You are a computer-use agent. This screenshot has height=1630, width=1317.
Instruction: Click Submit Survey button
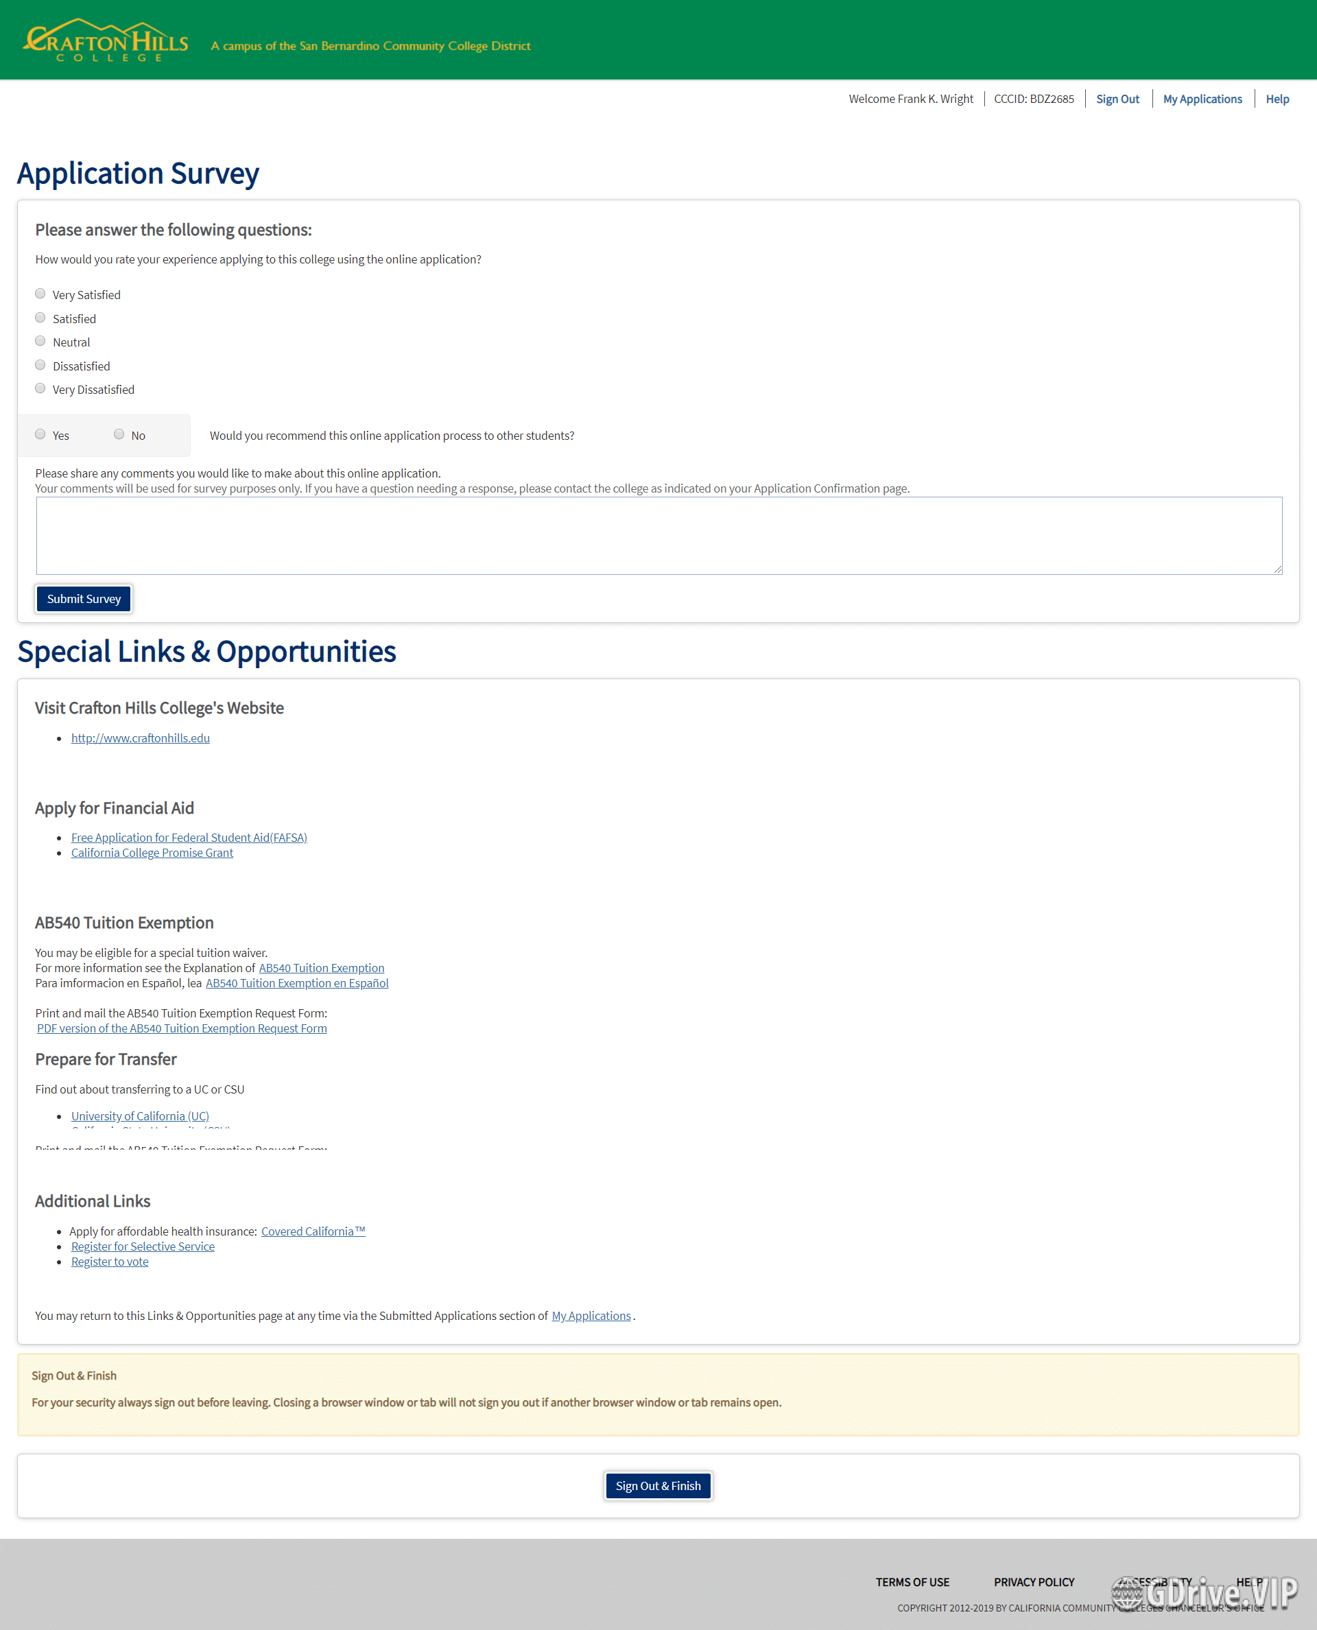[83, 598]
